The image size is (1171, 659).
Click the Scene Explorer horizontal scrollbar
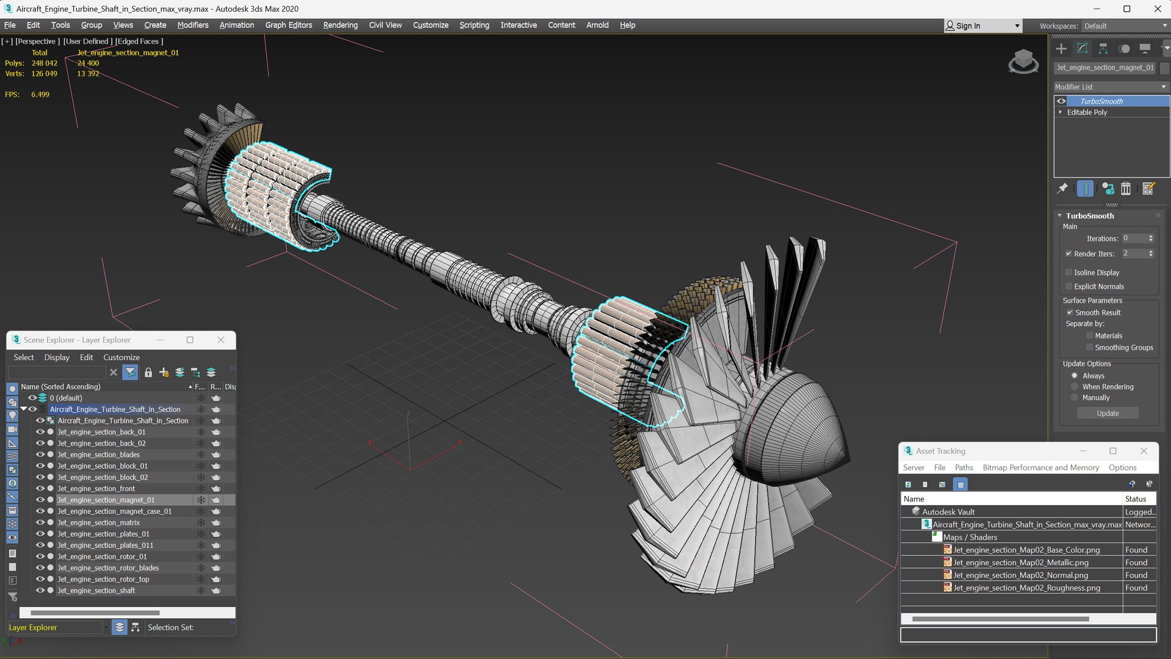95,613
